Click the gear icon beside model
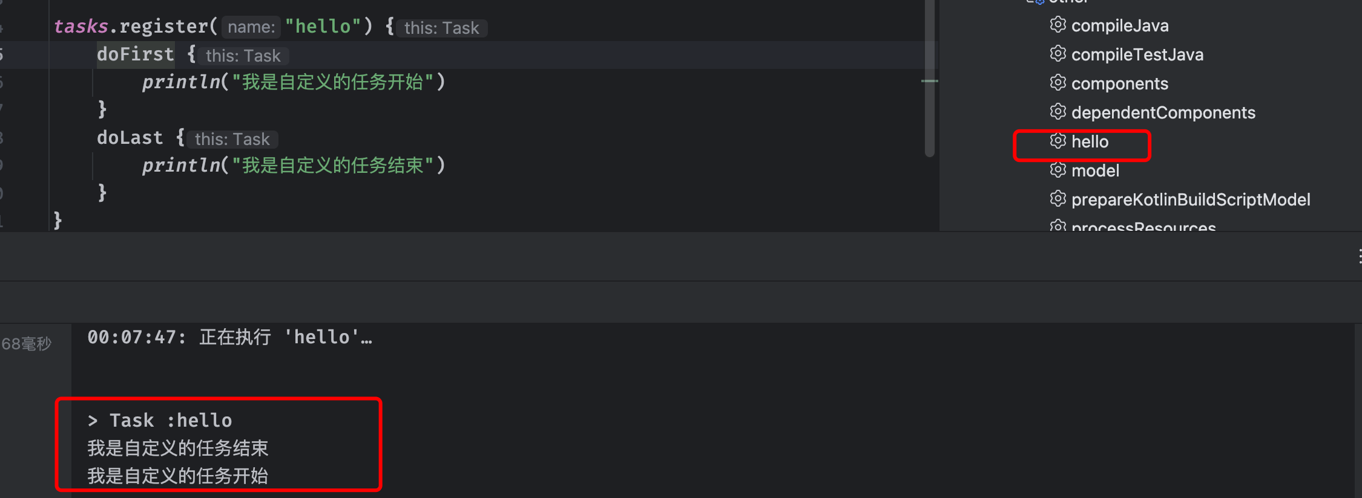Screen dimensions: 1362x498 coord(1058,170)
